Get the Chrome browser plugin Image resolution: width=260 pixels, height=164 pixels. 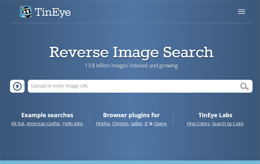tap(120, 124)
